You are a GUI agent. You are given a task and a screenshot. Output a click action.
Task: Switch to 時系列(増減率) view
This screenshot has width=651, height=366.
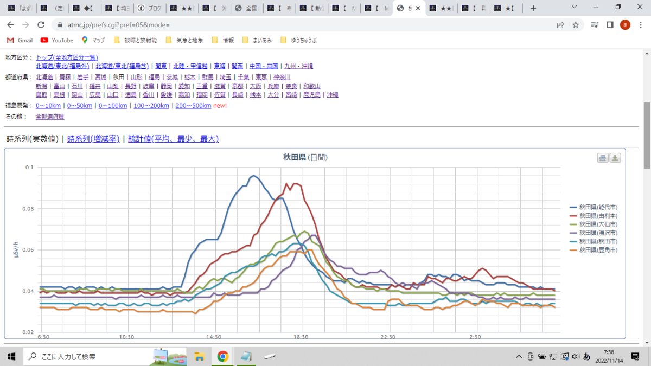[93, 139]
